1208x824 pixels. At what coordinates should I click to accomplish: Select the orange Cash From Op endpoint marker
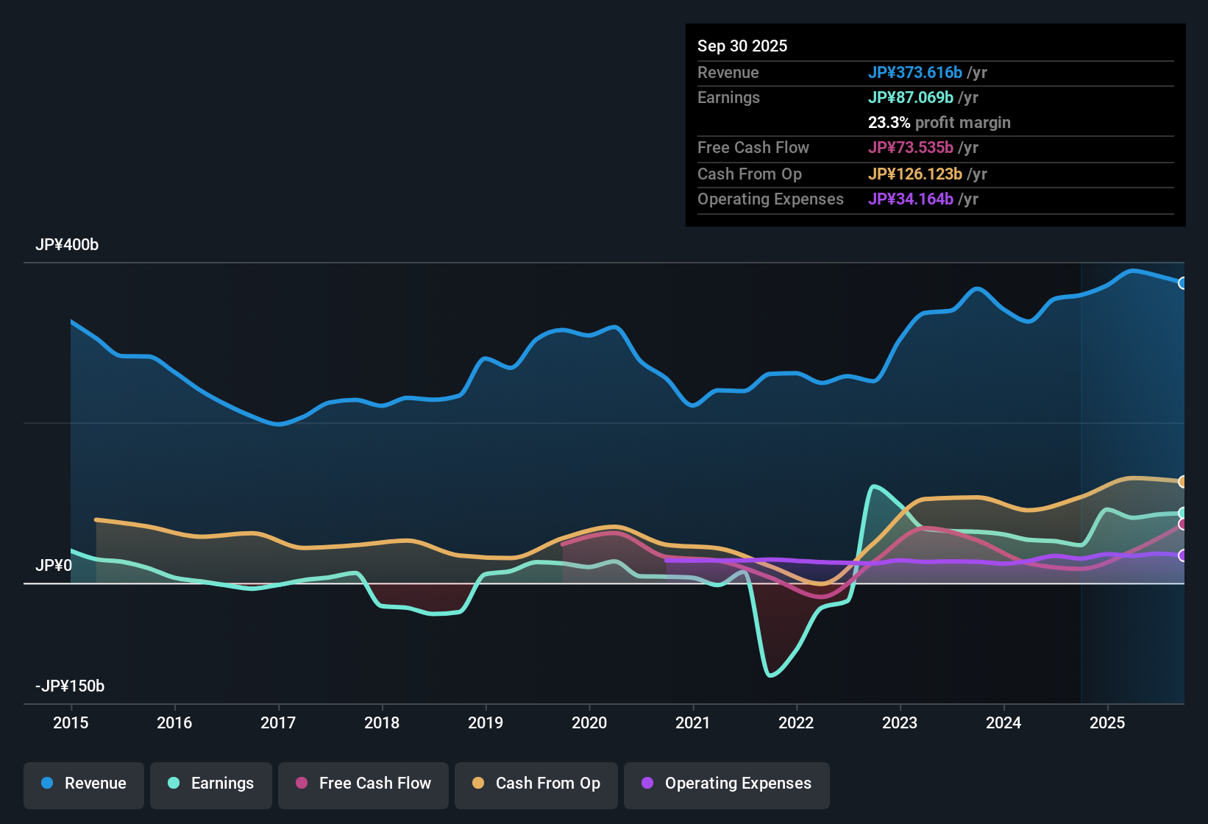click(x=1183, y=482)
